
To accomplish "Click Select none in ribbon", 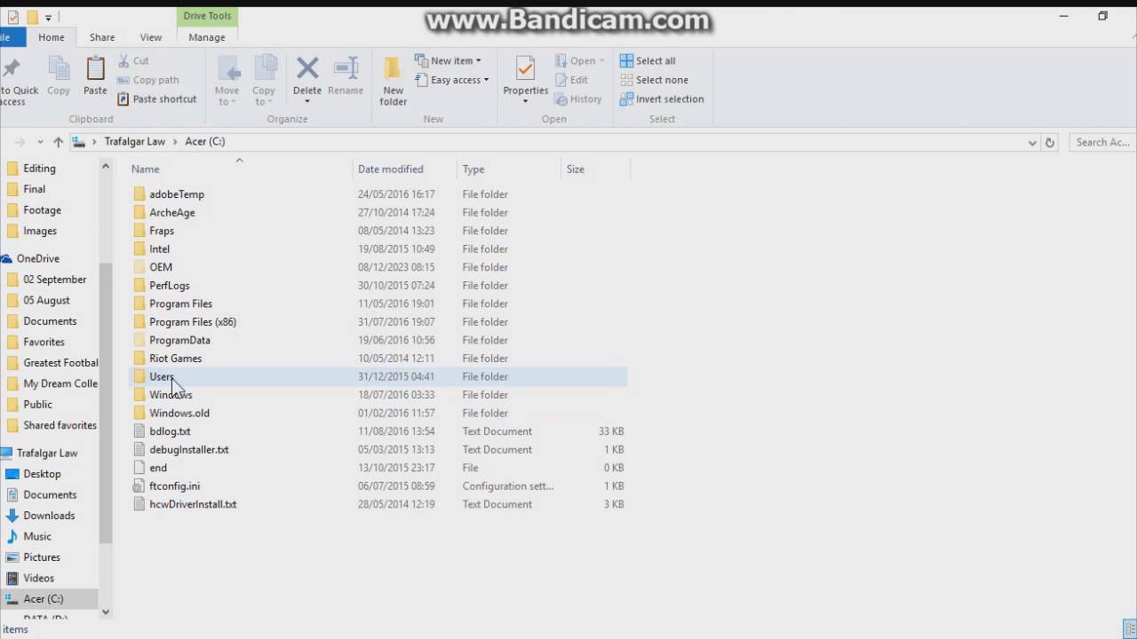I will pos(654,80).
